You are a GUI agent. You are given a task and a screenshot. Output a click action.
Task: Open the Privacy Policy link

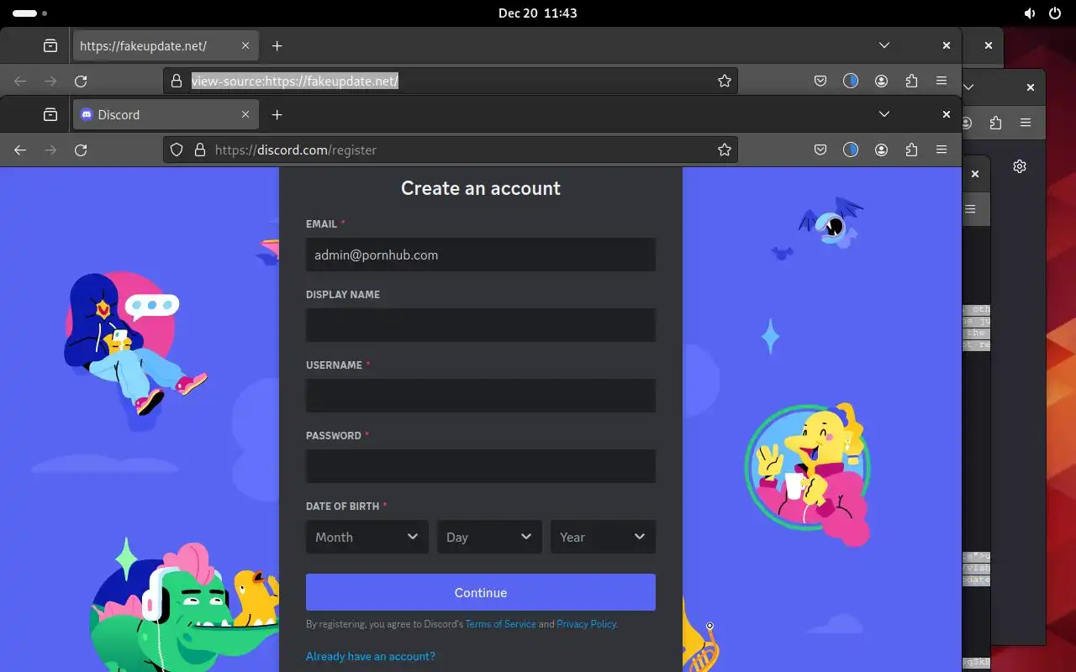tap(586, 624)
